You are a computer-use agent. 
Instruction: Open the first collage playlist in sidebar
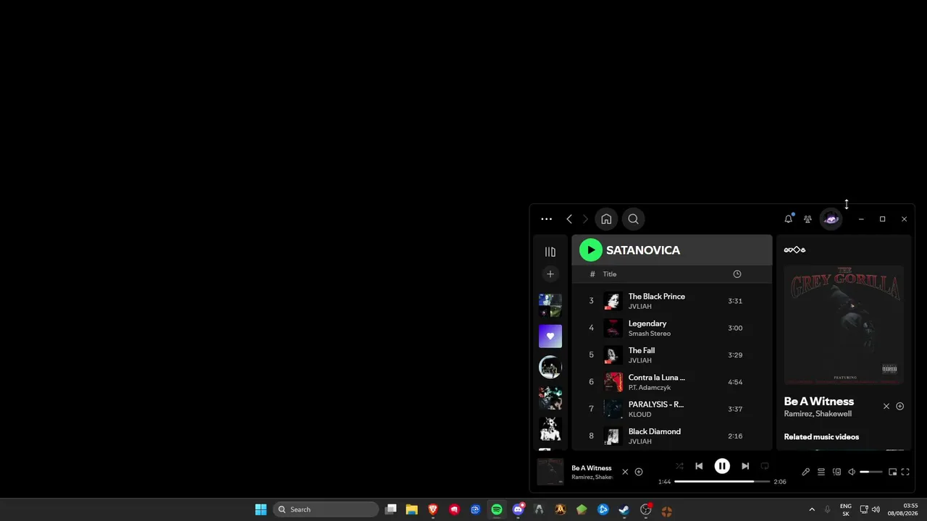550,305
